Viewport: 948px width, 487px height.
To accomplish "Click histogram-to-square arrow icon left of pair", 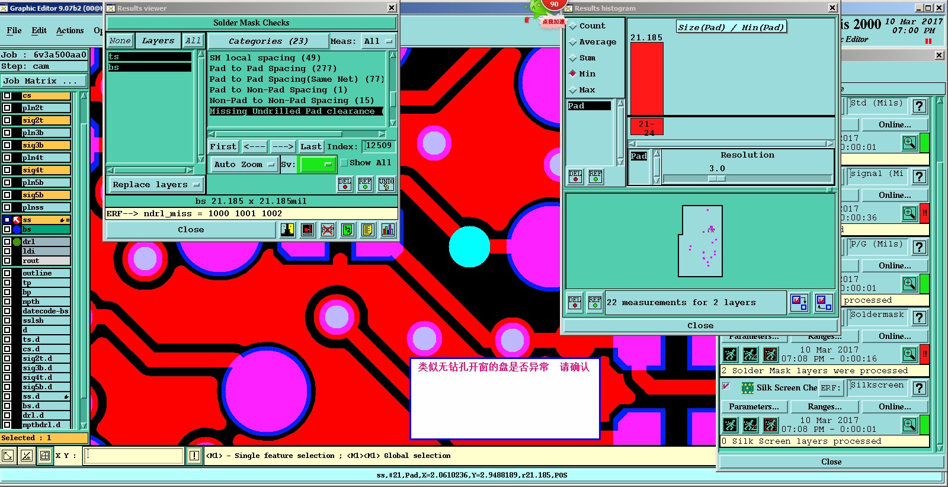I will (x=799, y=303).
